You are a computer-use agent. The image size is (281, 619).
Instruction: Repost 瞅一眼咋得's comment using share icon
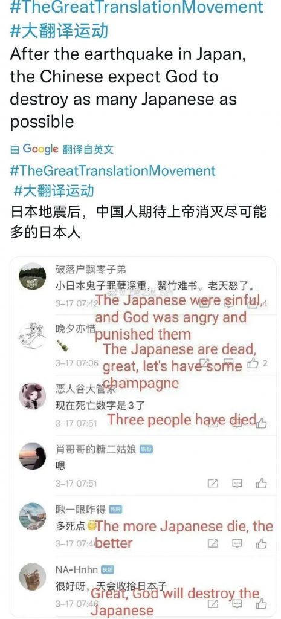coord(213,543)
